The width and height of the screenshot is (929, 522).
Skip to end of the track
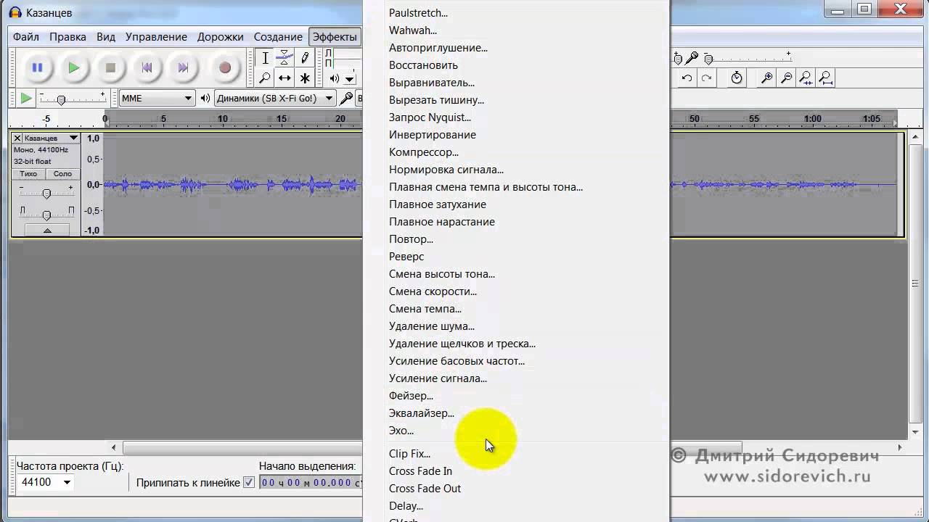[x=183, y=67]
